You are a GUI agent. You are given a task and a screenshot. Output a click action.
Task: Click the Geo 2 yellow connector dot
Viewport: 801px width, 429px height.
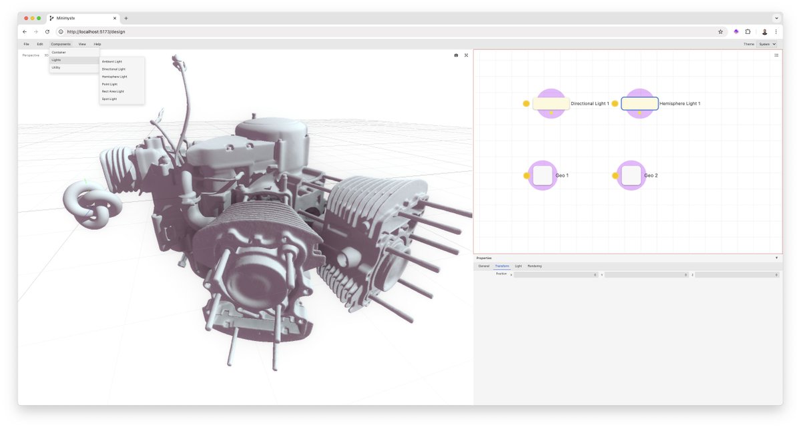(615, 175)
